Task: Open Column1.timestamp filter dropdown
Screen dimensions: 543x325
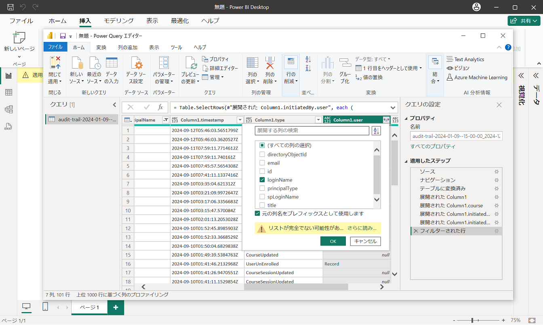Action: point(240,120)
